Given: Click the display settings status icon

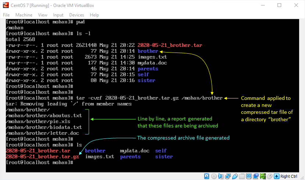Looking at the screenshot, I should pos(249,176).
